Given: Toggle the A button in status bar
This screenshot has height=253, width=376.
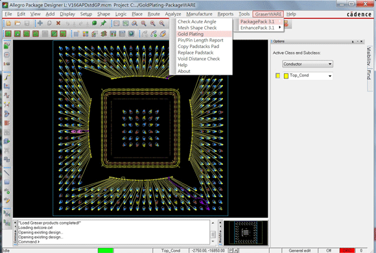Looking at the screenshot, I should (x=236, y=250).
